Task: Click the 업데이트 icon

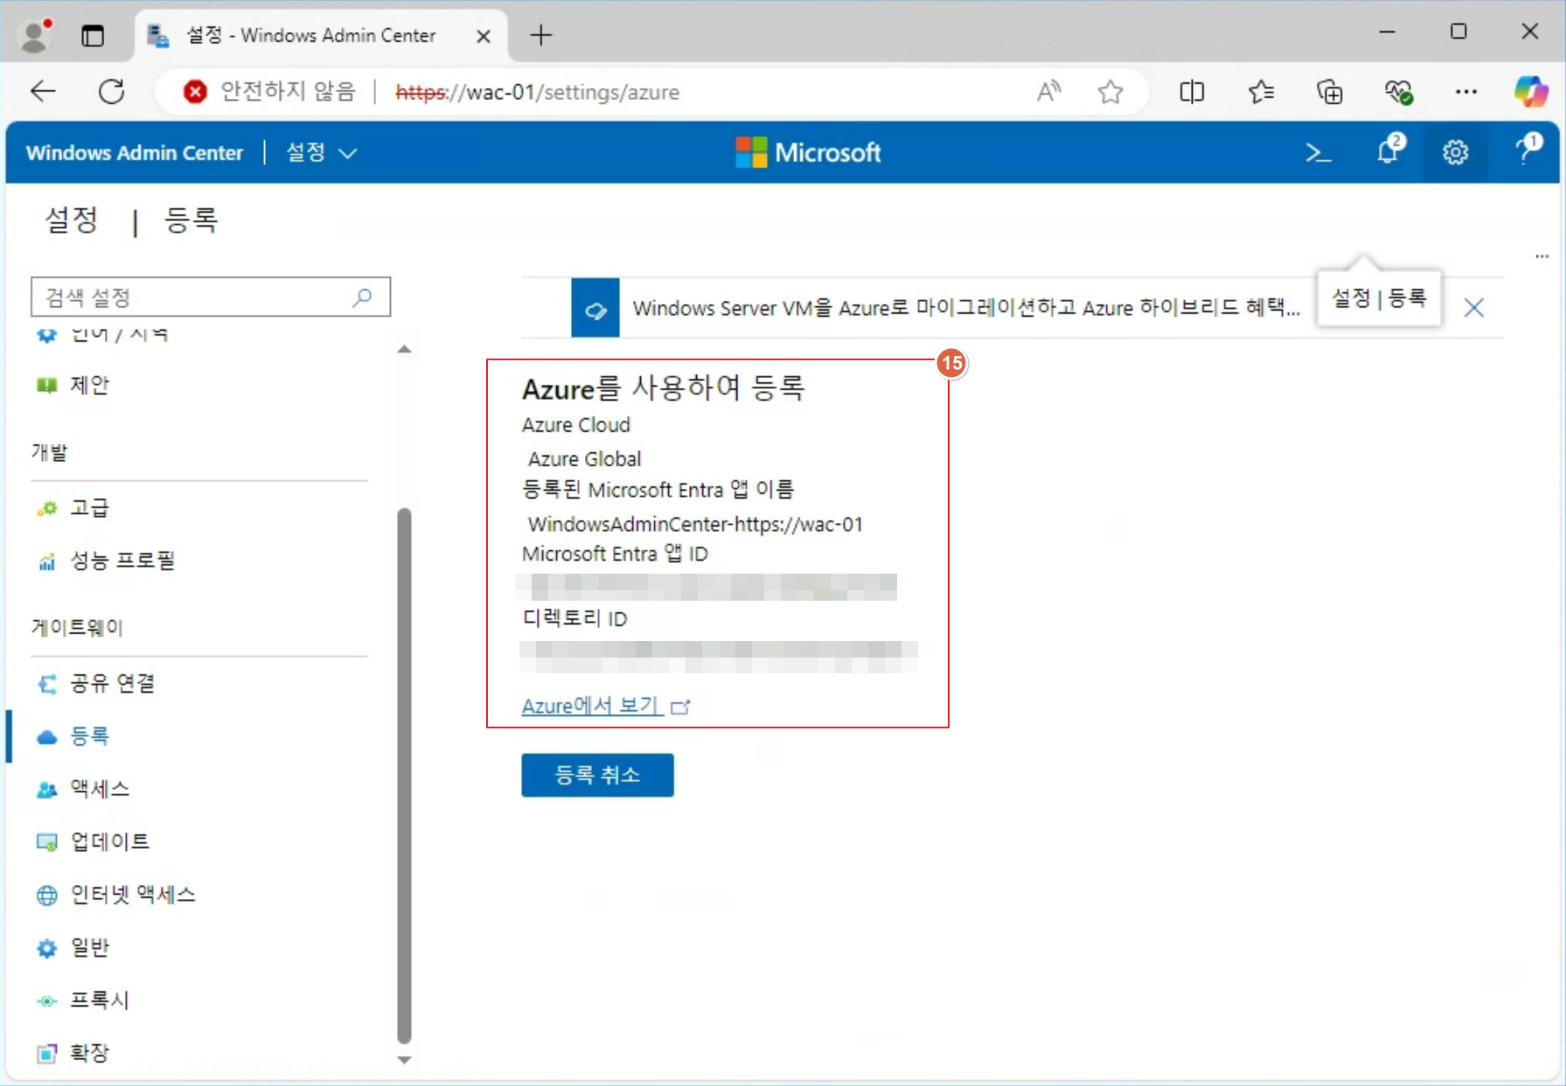Action: pyautogui.click(x=46, y=842)
